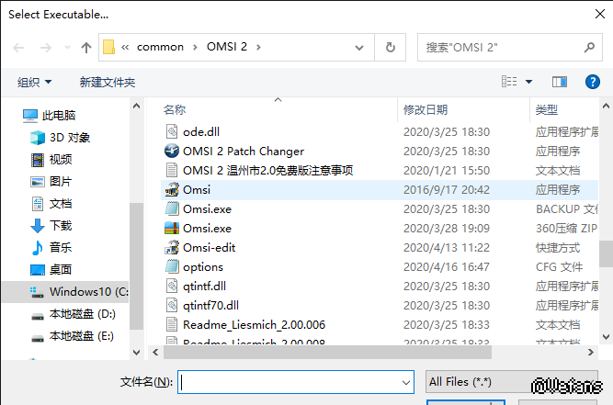
Task: Change the view layout icon
Action: click(509, 82)
